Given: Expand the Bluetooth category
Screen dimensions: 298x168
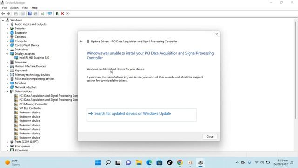Looking at the screenshot, I should coord(7,33).
